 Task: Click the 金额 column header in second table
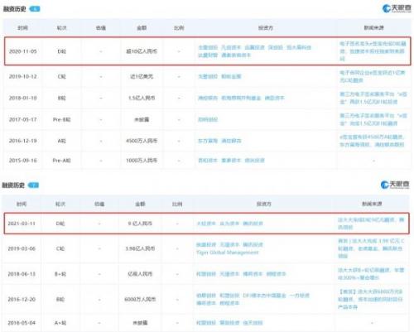140,204
